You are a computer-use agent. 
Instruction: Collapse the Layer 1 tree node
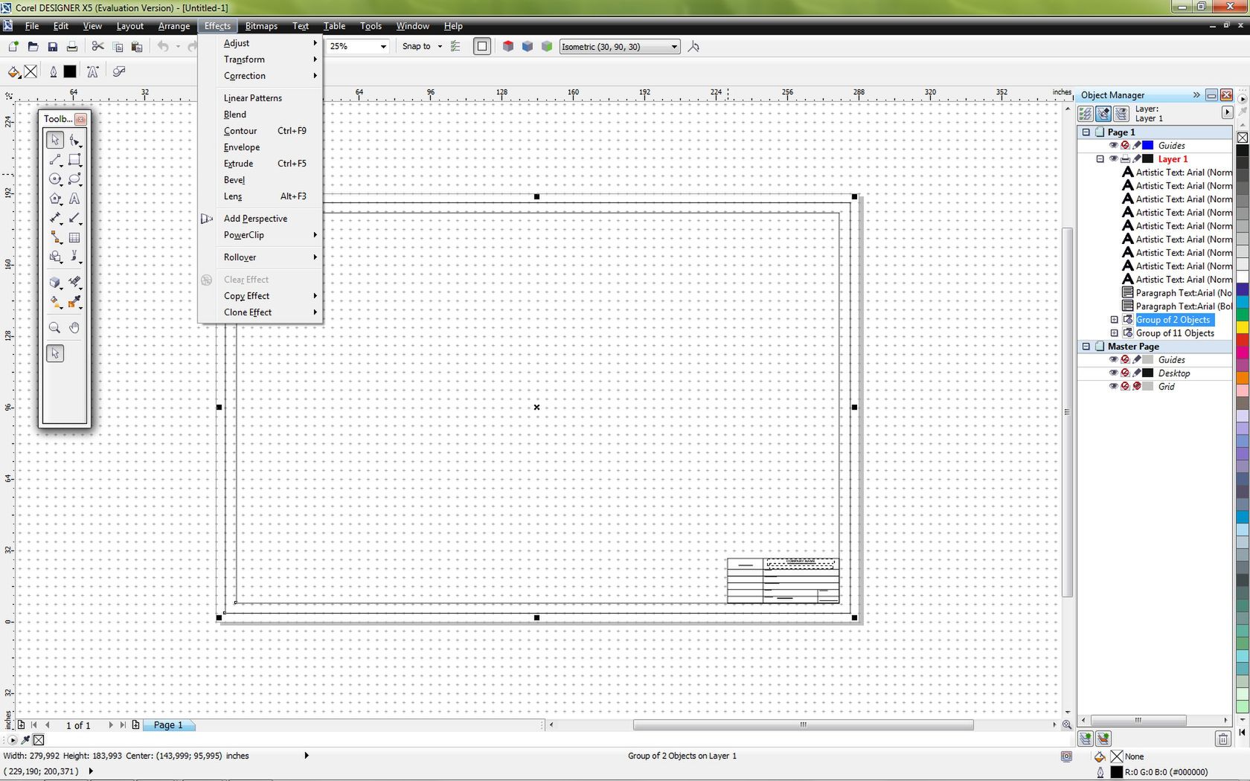pos(1100,159)
